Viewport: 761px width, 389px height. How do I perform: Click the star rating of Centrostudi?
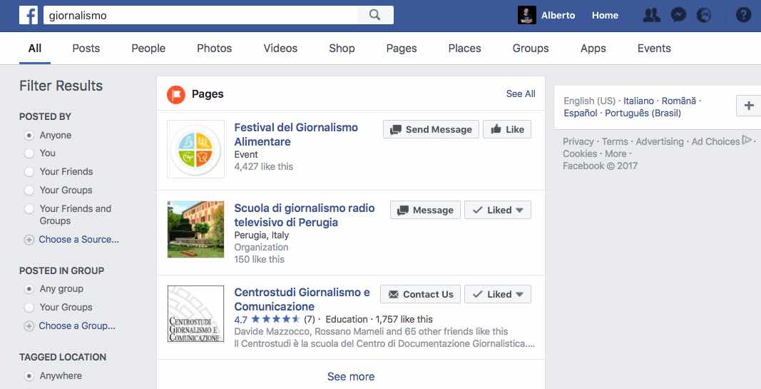[275, 320]
